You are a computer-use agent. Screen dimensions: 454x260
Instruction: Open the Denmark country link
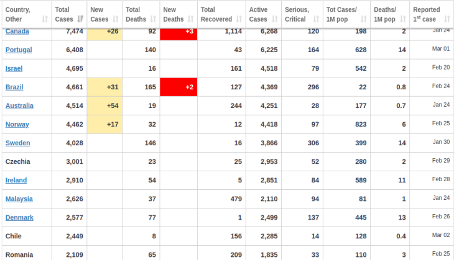click(x=19, y=218)
